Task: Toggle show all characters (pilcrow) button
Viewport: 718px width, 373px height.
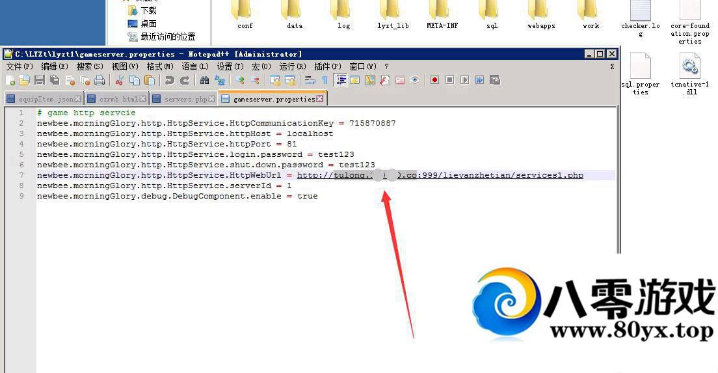Action: click(325, 80)
